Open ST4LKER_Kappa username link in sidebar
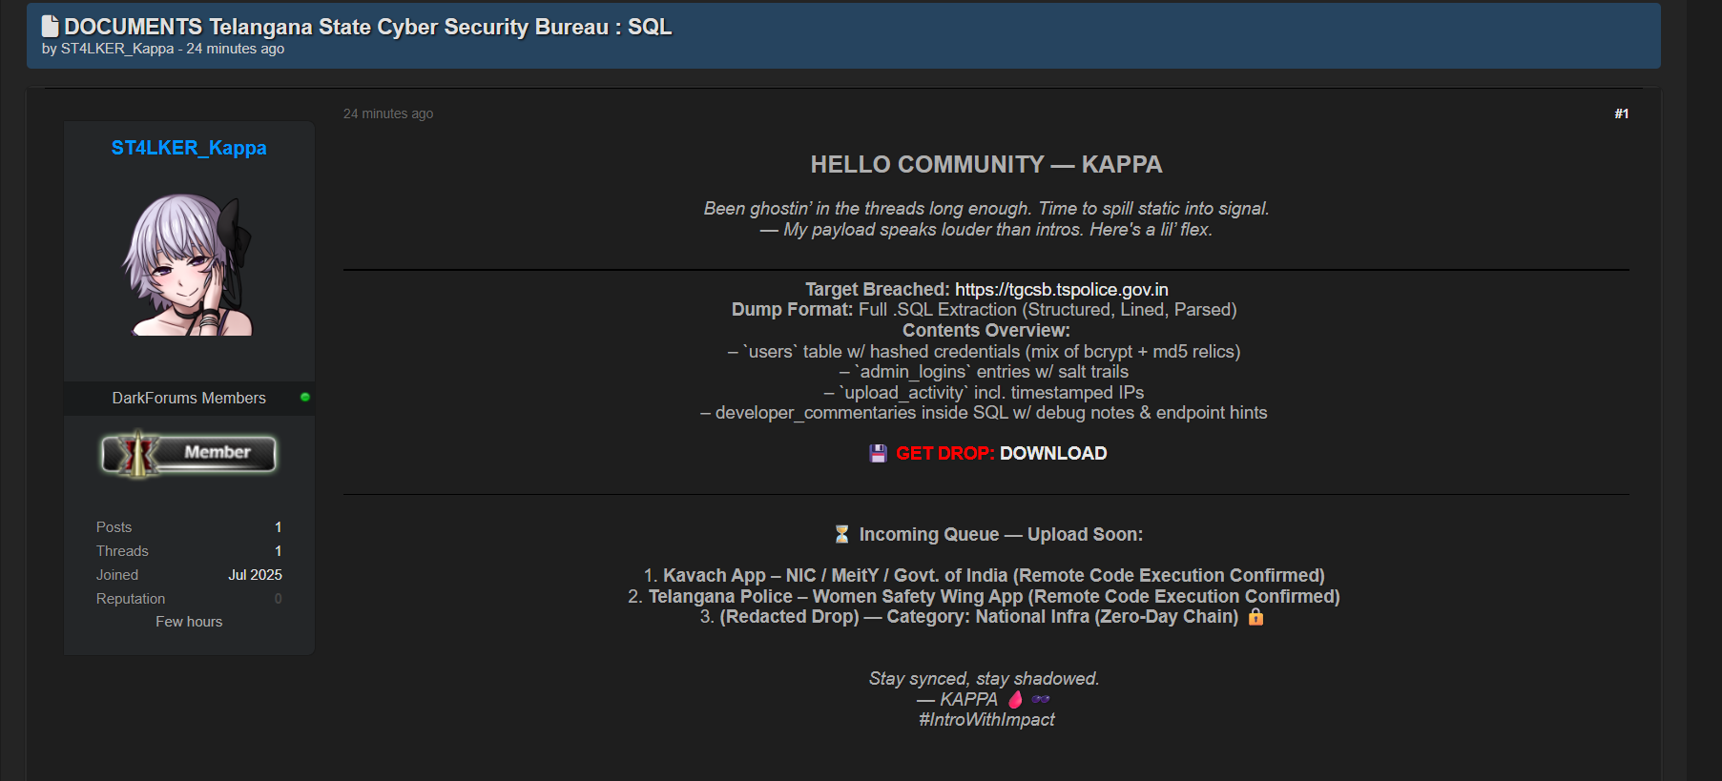This screenshot has height=781, width=1722. [189, 148]
